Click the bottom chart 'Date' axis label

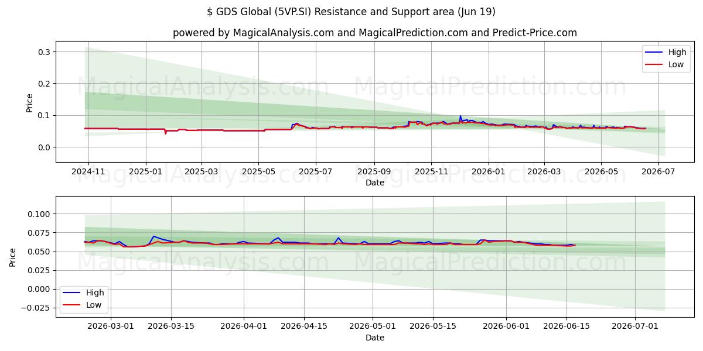click(375, 338)
